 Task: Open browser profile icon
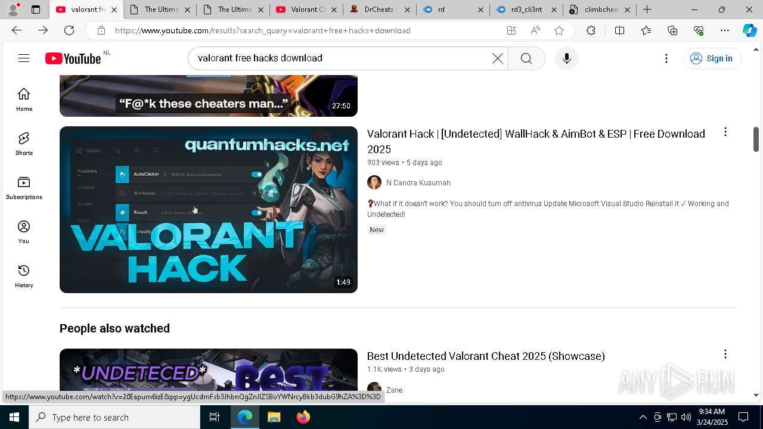(13, 10)
